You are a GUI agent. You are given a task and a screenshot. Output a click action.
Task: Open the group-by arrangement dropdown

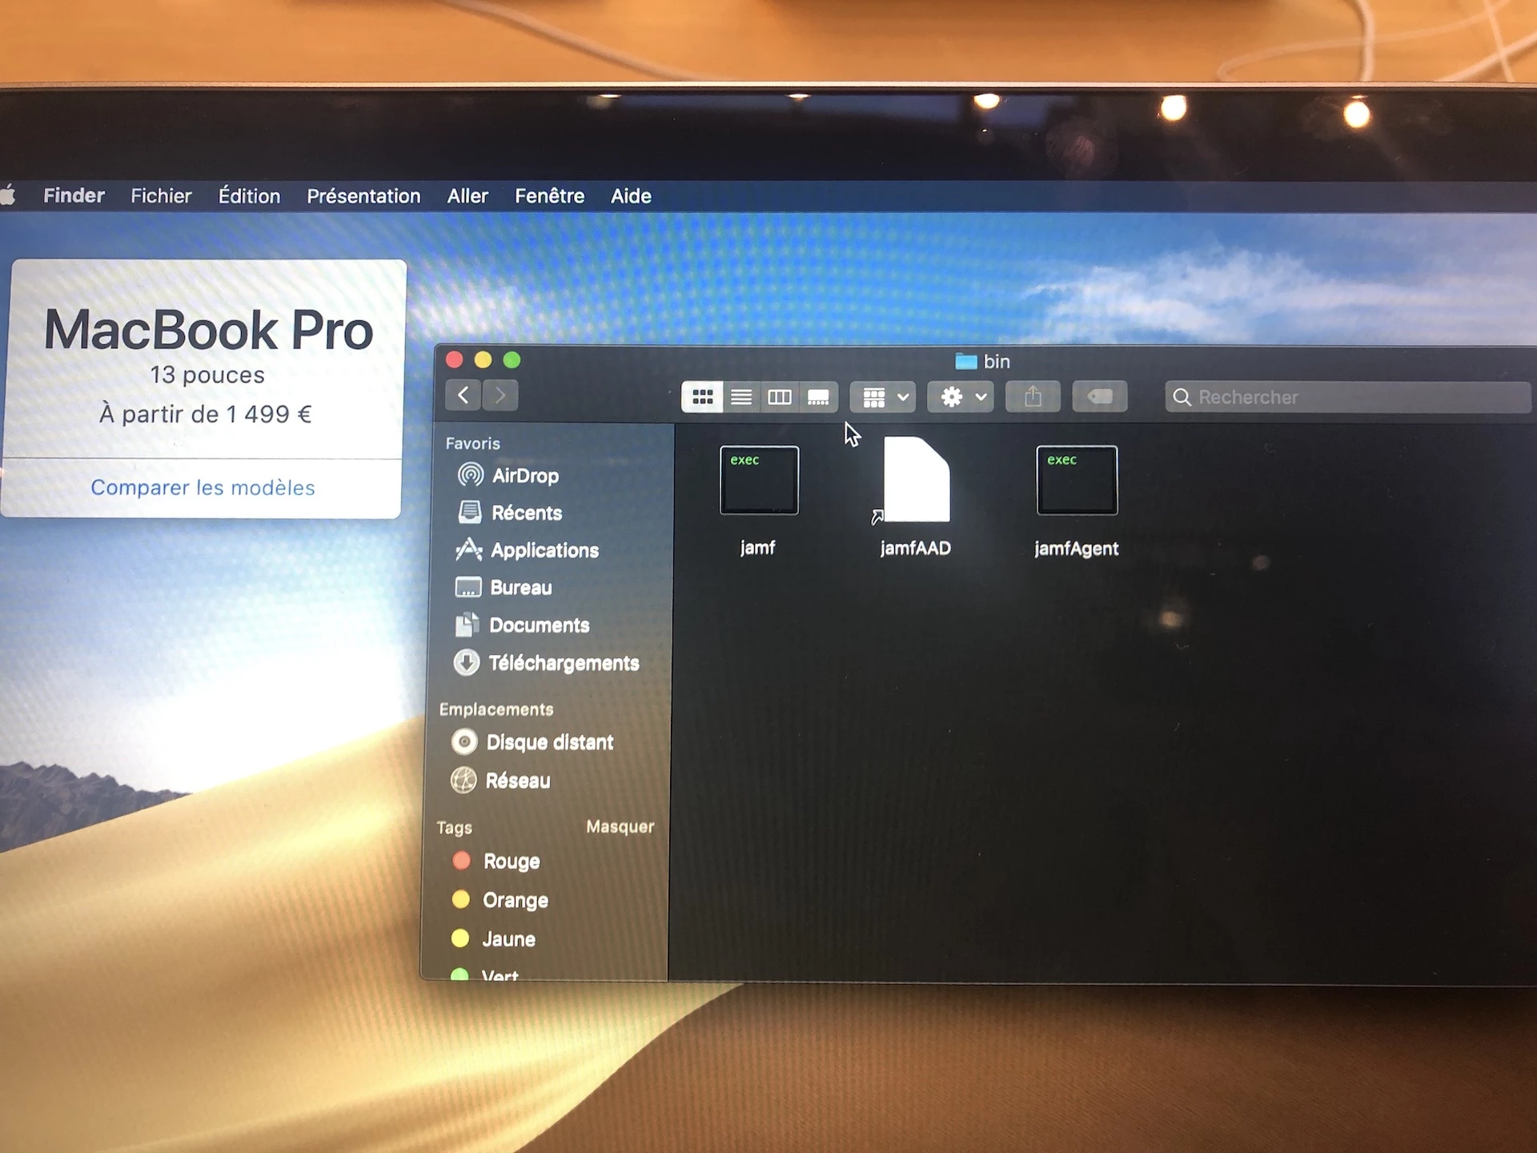(x=883, y=397)
